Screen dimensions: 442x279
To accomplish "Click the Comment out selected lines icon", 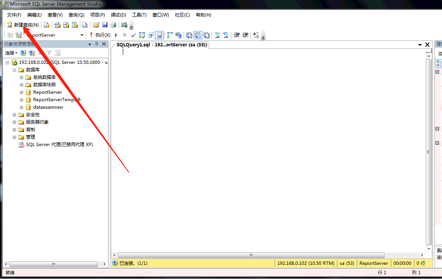I will coord(217,35).
